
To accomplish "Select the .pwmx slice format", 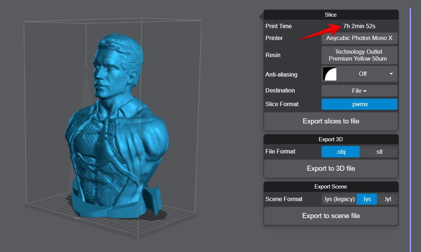I will pyautogui.click(x=359, y=104).
